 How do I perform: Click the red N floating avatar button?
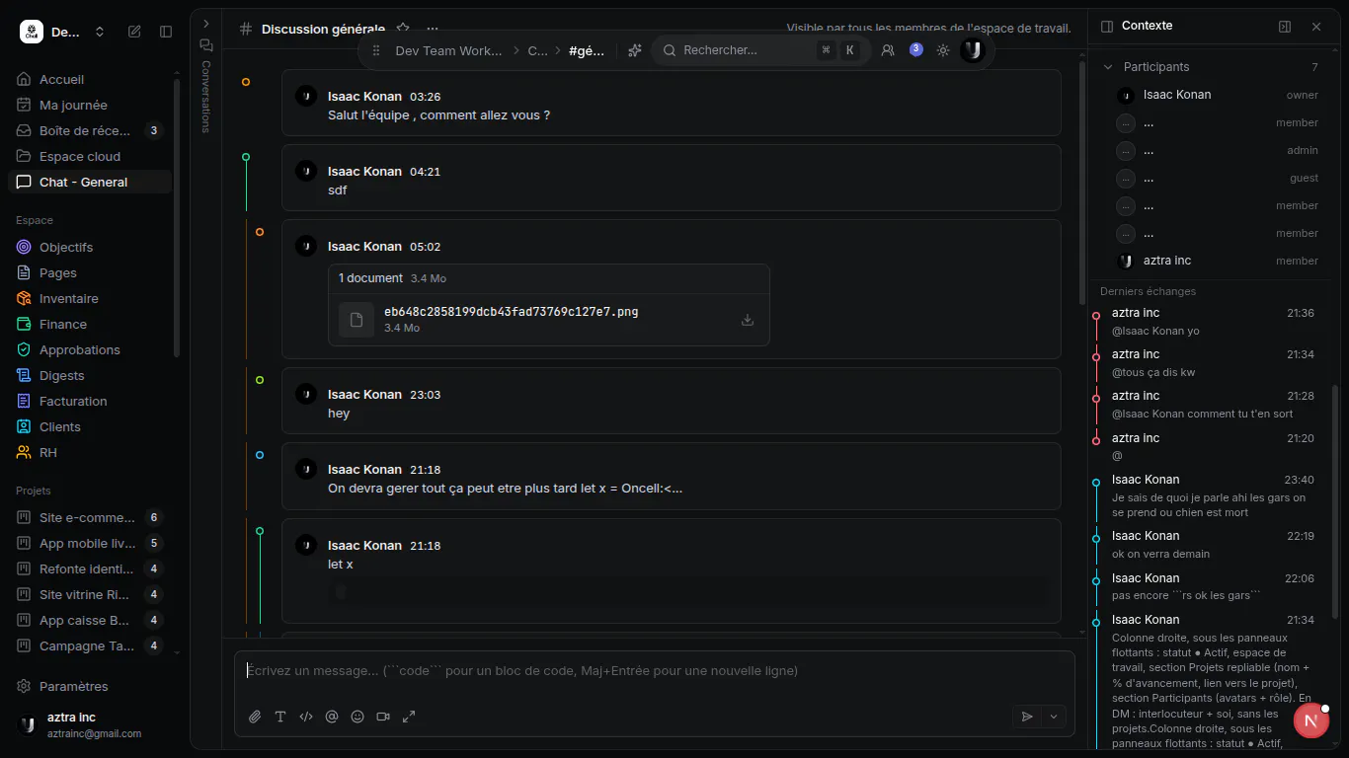[1311, 720]
